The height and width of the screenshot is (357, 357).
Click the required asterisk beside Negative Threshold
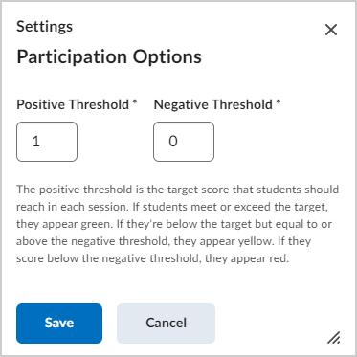(x=279, y=102)
